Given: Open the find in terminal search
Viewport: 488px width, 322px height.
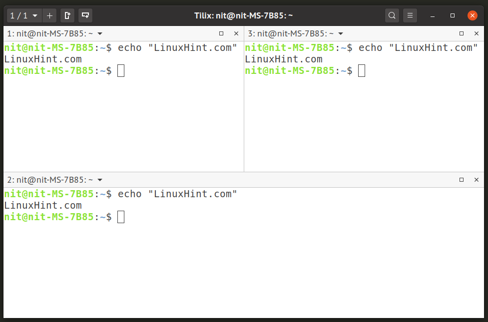Looking at the screenshot, I should pos(392,15).
